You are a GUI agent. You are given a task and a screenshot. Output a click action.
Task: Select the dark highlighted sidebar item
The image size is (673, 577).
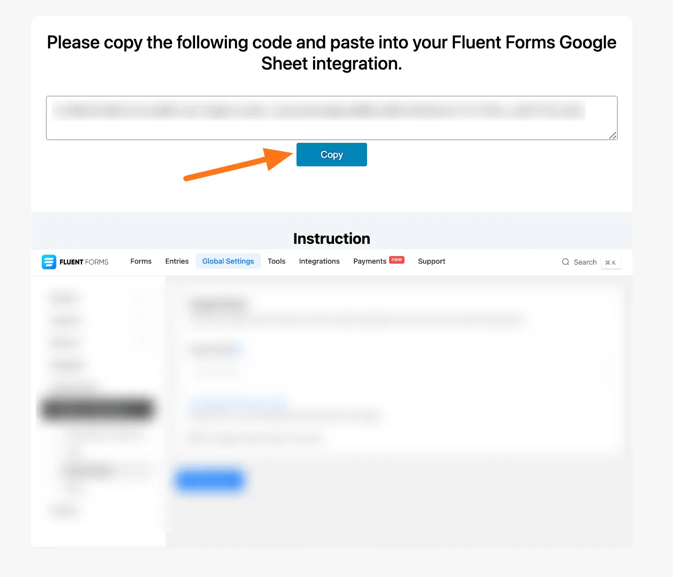point(96,408)
